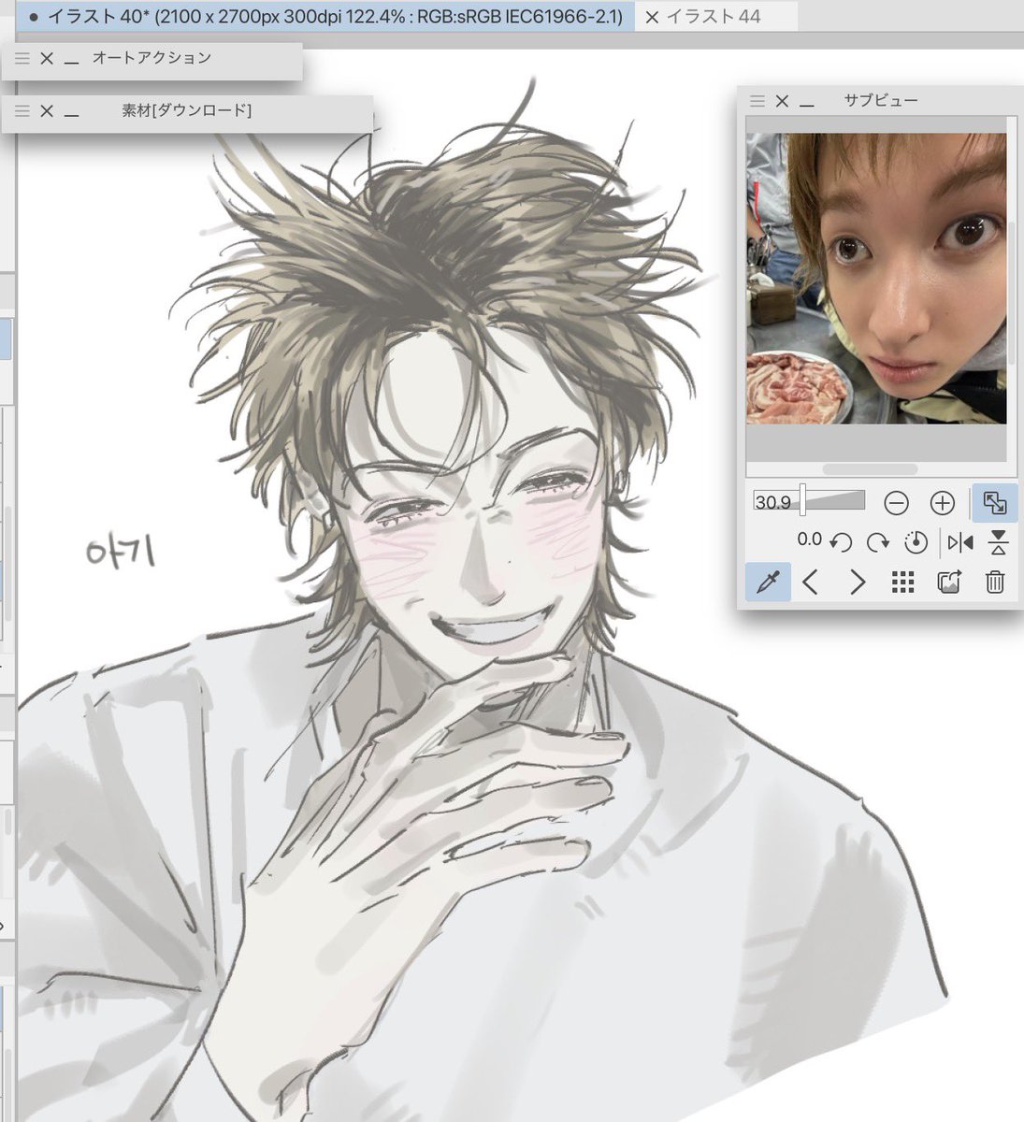The width and height of the screenshot is (1024, 1122).
Task: Close the イラスト 44 tab
Action: 652,17
